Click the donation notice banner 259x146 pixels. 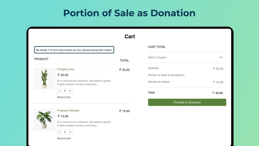pyautogui.click(x=74, y=50)
